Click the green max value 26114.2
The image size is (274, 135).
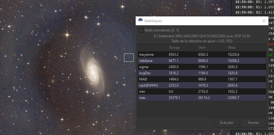pyautogui.click(x=204, y=98)
